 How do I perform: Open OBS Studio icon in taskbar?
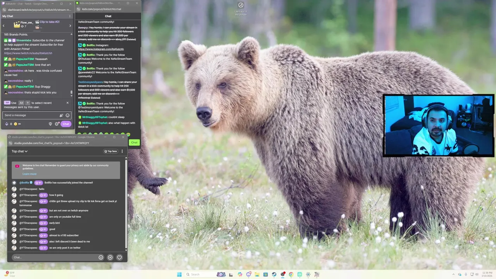pos(282,274)
